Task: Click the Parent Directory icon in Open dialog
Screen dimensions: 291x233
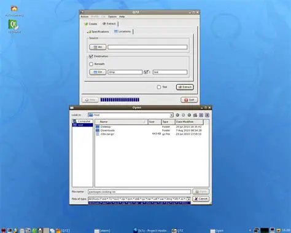Action: pyautogui.click(x=189, y=115)
